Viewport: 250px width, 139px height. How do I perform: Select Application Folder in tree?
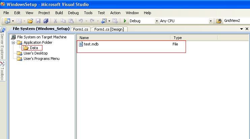pyautogui.click(x=38, y=42)
